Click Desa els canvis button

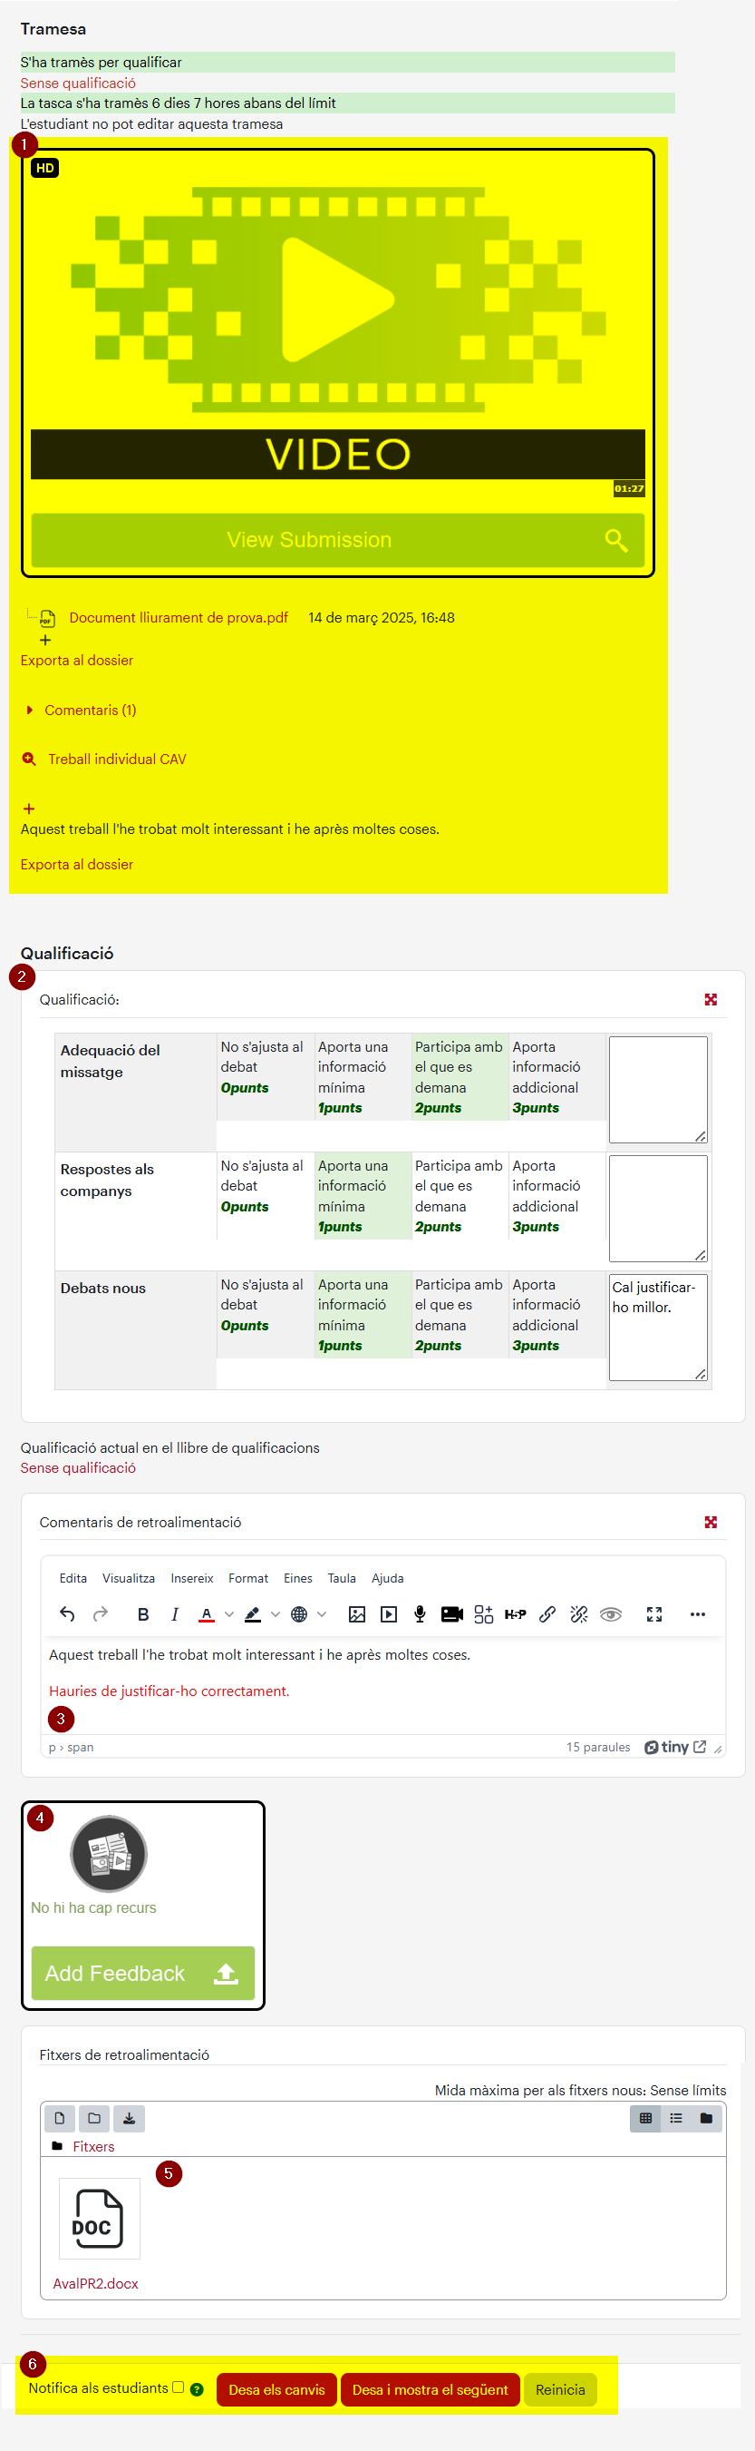(276, 2389)
